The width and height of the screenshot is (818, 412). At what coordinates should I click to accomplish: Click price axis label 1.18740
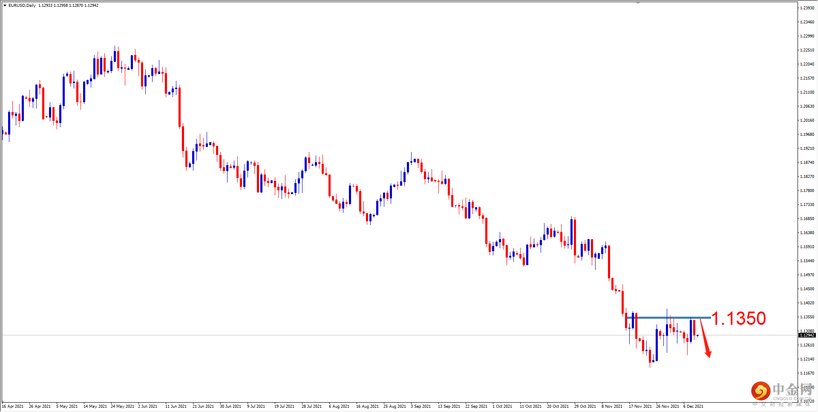coord(807,163)
